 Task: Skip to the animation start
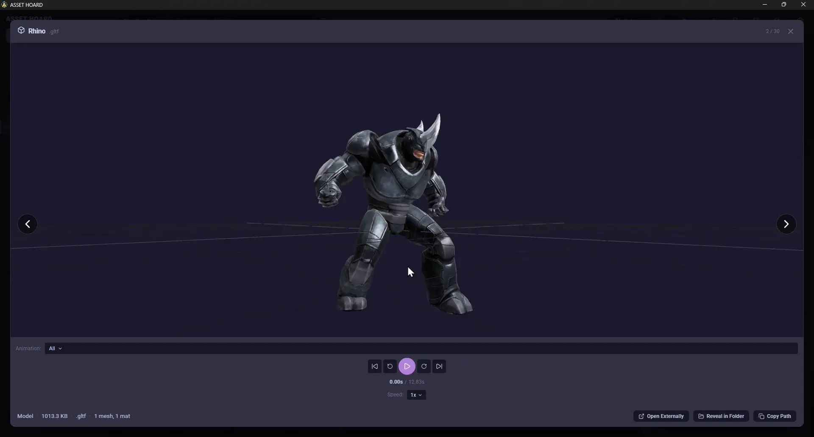pyautogui.click(x=375, y=366)
